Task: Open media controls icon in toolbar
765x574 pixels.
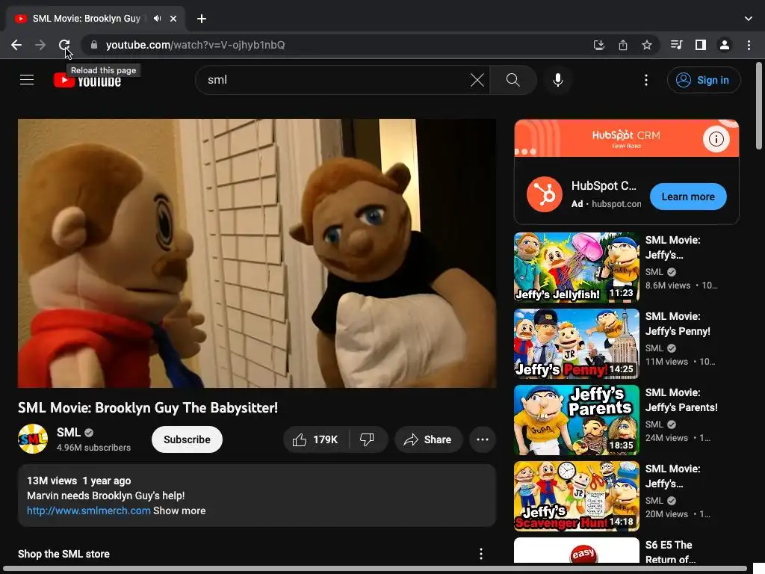Action: 676,45
